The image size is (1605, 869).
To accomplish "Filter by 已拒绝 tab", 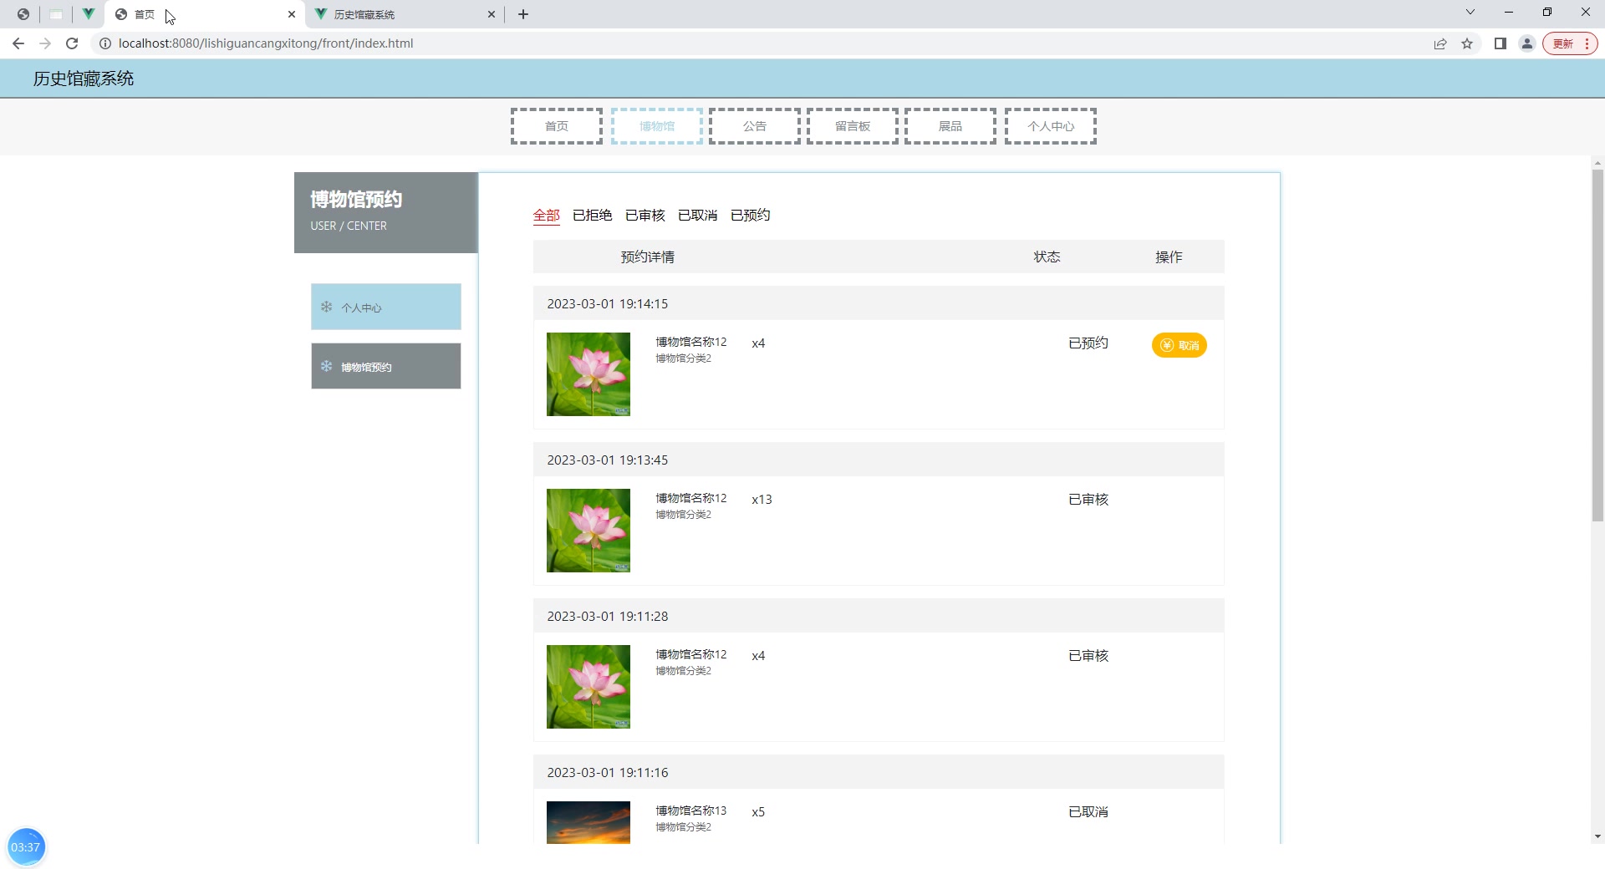I will tap(593, 216).
